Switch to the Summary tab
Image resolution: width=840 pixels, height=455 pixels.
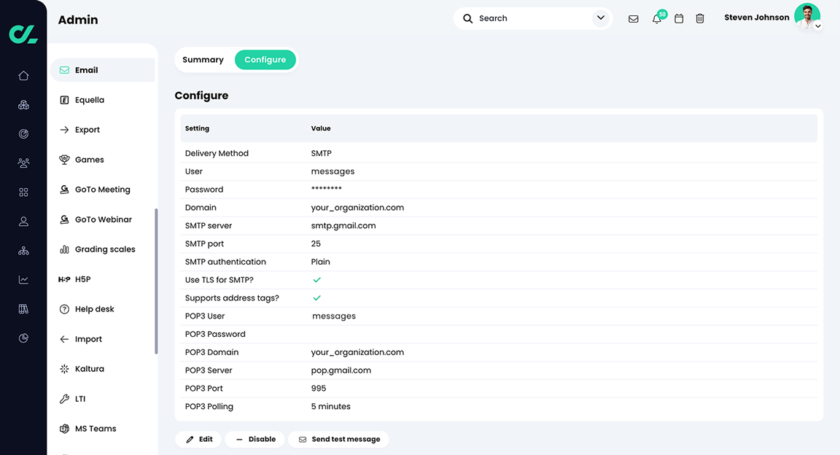[203, 60]
